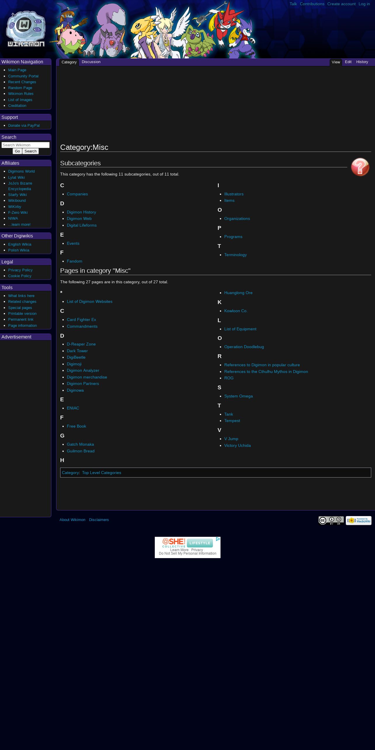The width and height of the screenshot is (375, 750).
Task: Select the View tab
Action: point(336,62)
